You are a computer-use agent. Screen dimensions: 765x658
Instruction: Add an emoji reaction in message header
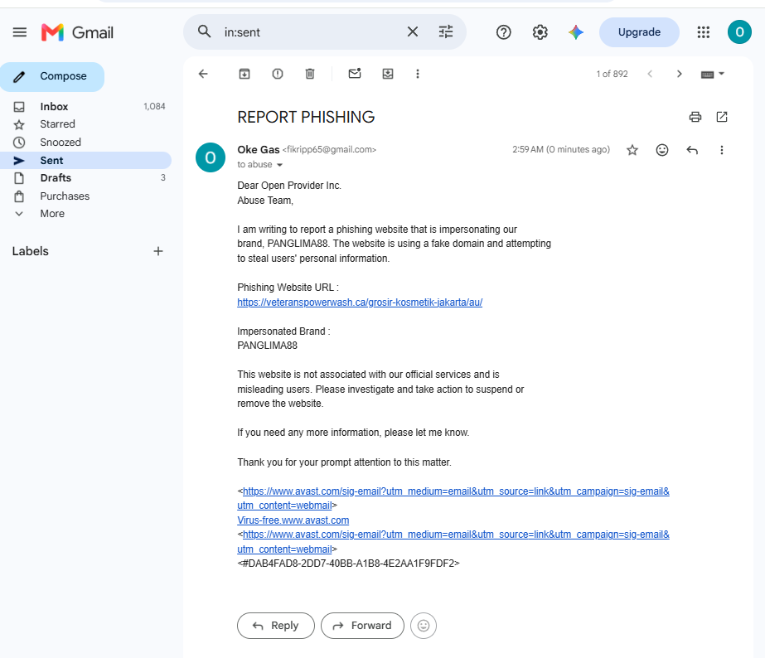(661, 150)
